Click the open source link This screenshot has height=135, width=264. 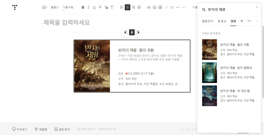86,129
